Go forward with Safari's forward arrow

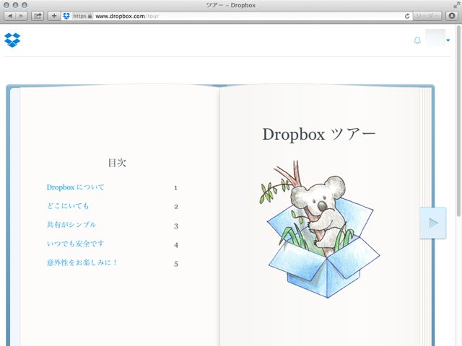[22, 16]
